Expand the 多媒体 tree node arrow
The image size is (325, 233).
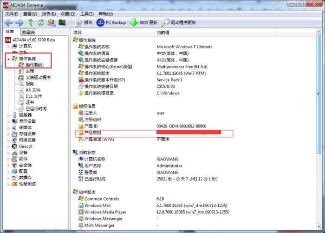point(8,128)
